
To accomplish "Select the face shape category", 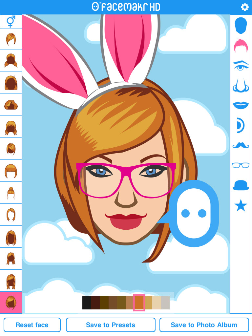I will coord(241,26).
